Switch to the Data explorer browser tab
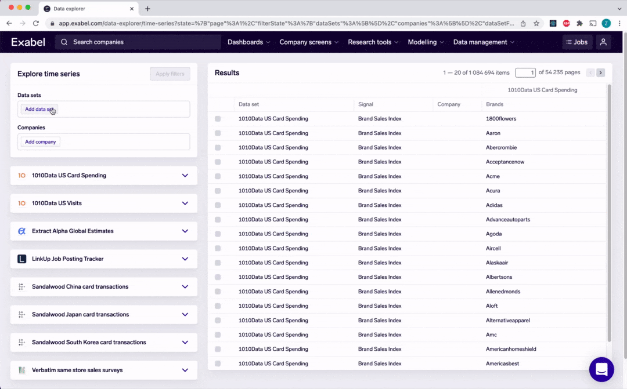This screenshot has height=389, width=627. click(89, 8)
